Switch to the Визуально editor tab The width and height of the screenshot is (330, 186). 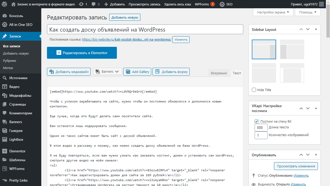pyautogui.click(x=219, y=73)
